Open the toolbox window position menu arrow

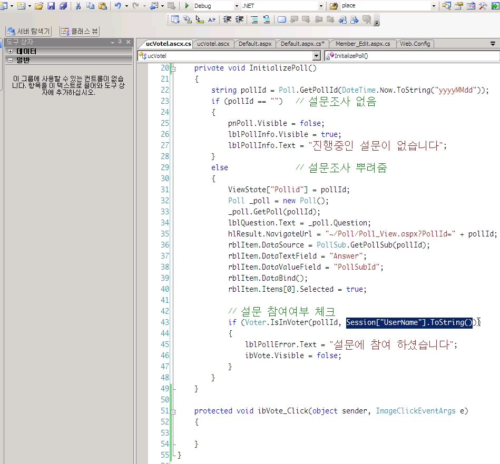[x=112, y=42]
